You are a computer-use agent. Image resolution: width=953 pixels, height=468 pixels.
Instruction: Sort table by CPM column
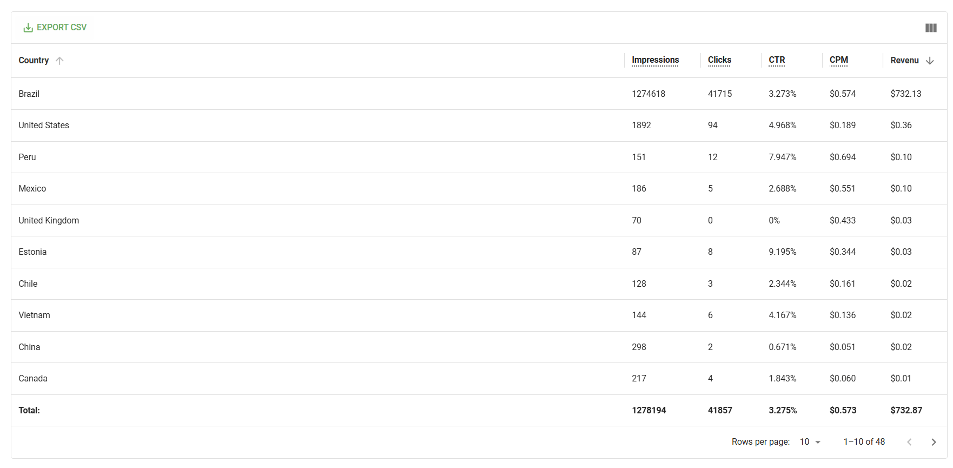coord(838,60)
